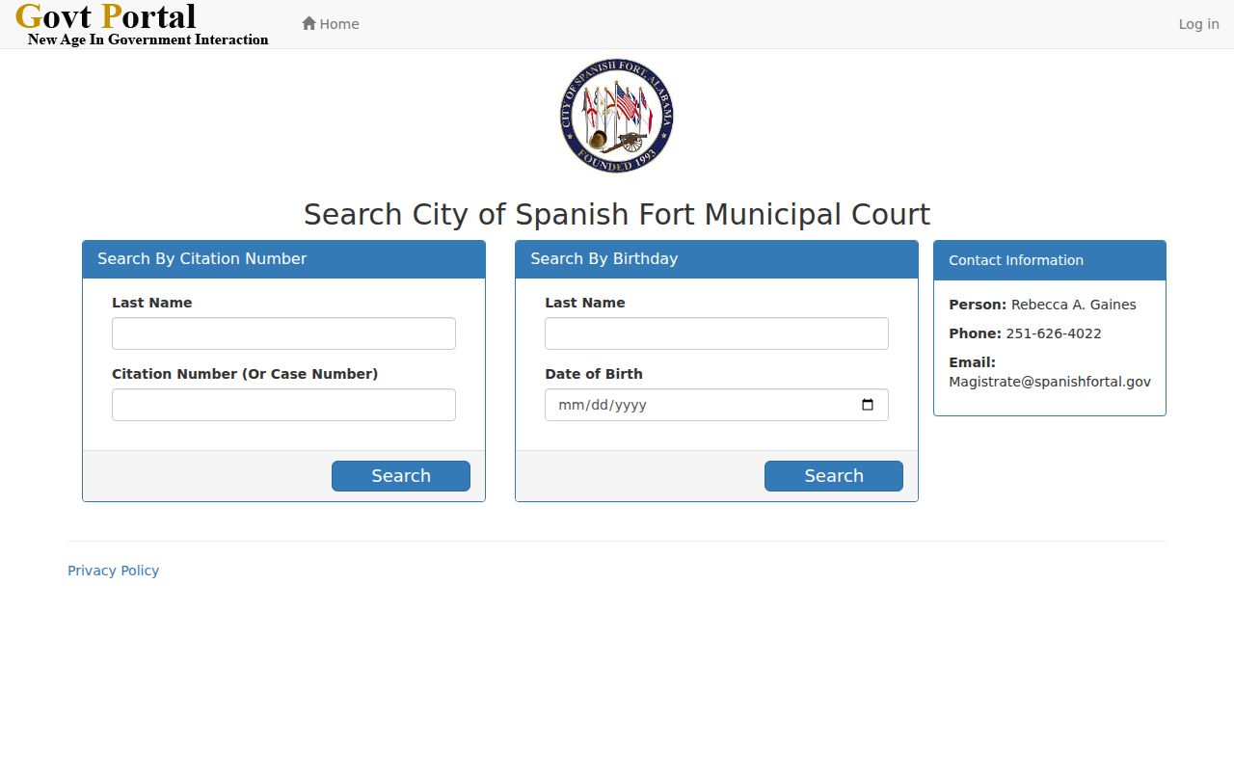The height and width of the screenshot is (771, 1234).
Task: Click the Spanish Fort city seal image
Action: (617, 116)
